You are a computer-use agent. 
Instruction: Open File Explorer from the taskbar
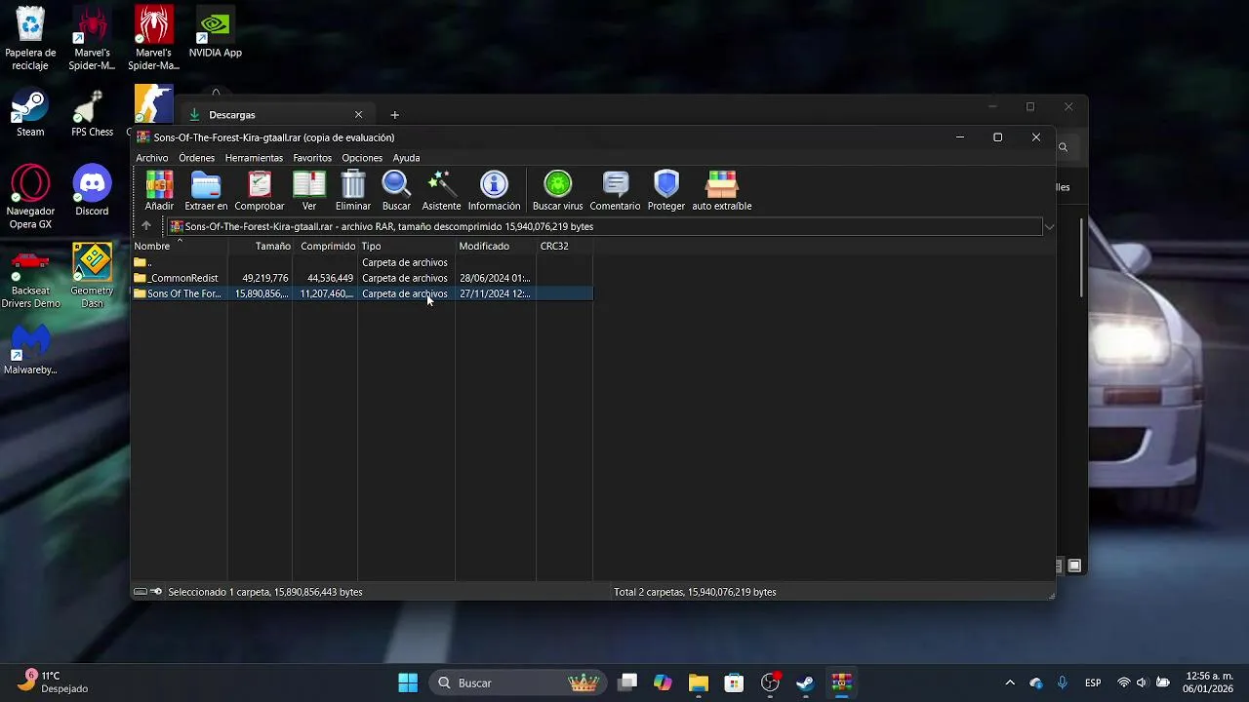tap(698, 682)
